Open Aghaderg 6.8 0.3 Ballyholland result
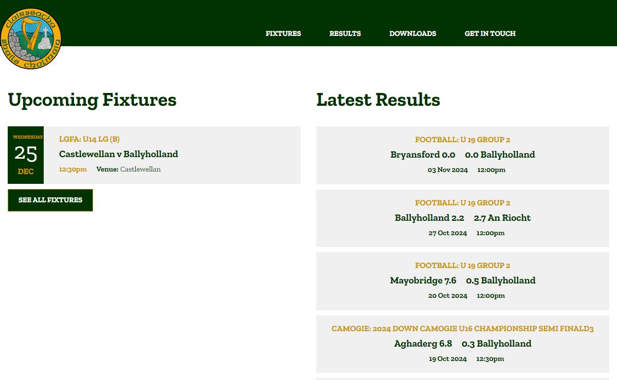 point(463,344)
